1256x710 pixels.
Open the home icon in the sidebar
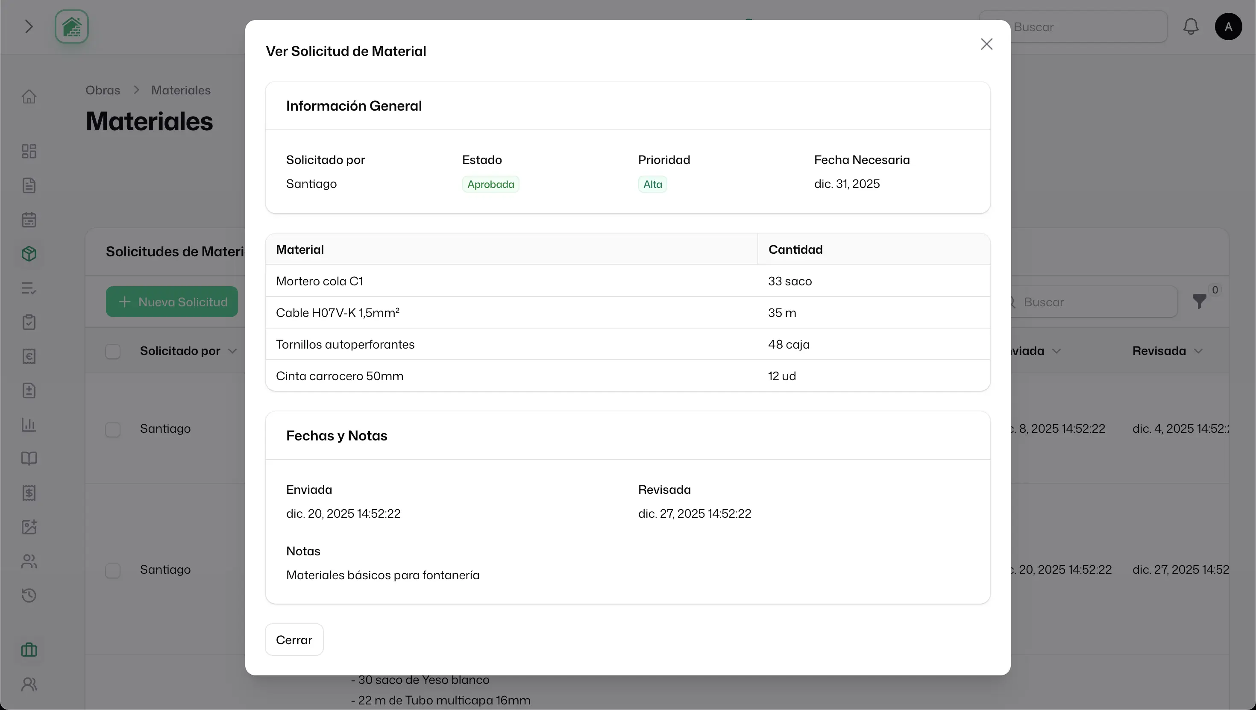[29, 96]
